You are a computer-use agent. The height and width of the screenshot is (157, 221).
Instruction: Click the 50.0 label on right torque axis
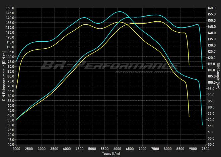coord(211,145)
